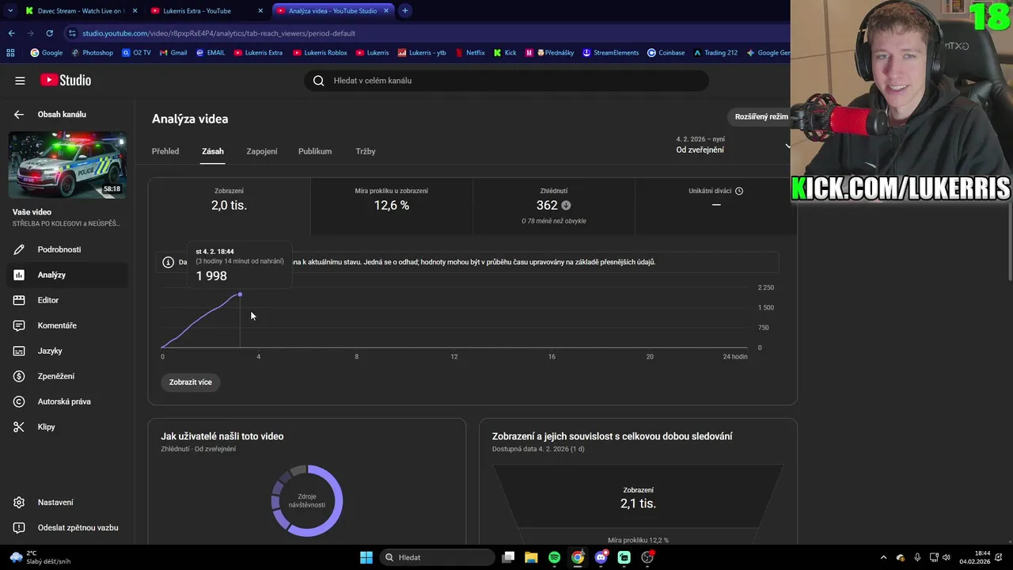Reload the page with the browser refresh button
The height and width of the screenshot is (570, 1013).
point(49,33)
